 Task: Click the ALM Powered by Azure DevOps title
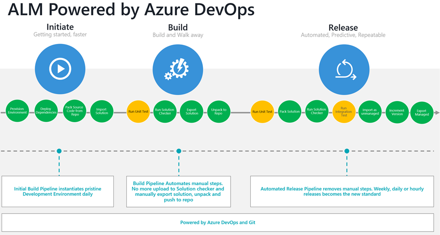point(131,9)
